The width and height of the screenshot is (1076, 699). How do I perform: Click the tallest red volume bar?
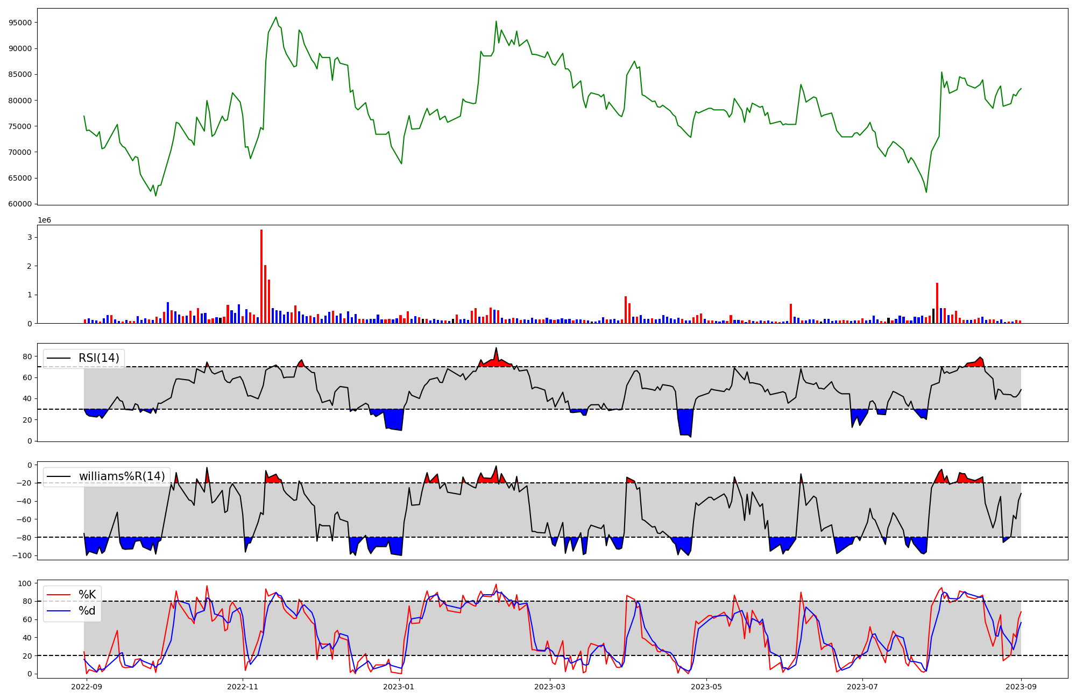[261, 277]
